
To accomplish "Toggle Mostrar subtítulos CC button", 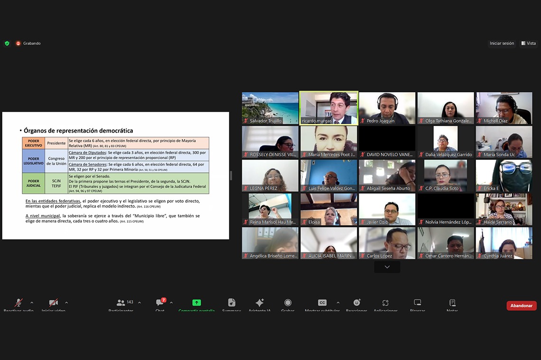I will click(322, 303).
